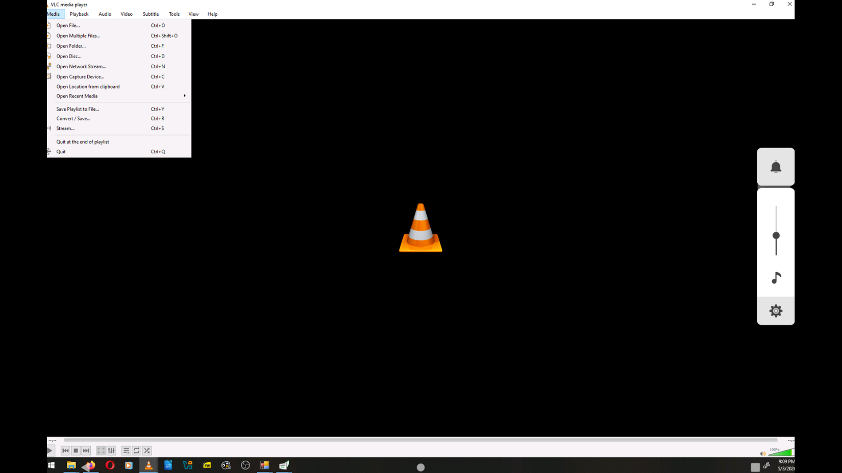Click the playback seek bar

(420, 440)
